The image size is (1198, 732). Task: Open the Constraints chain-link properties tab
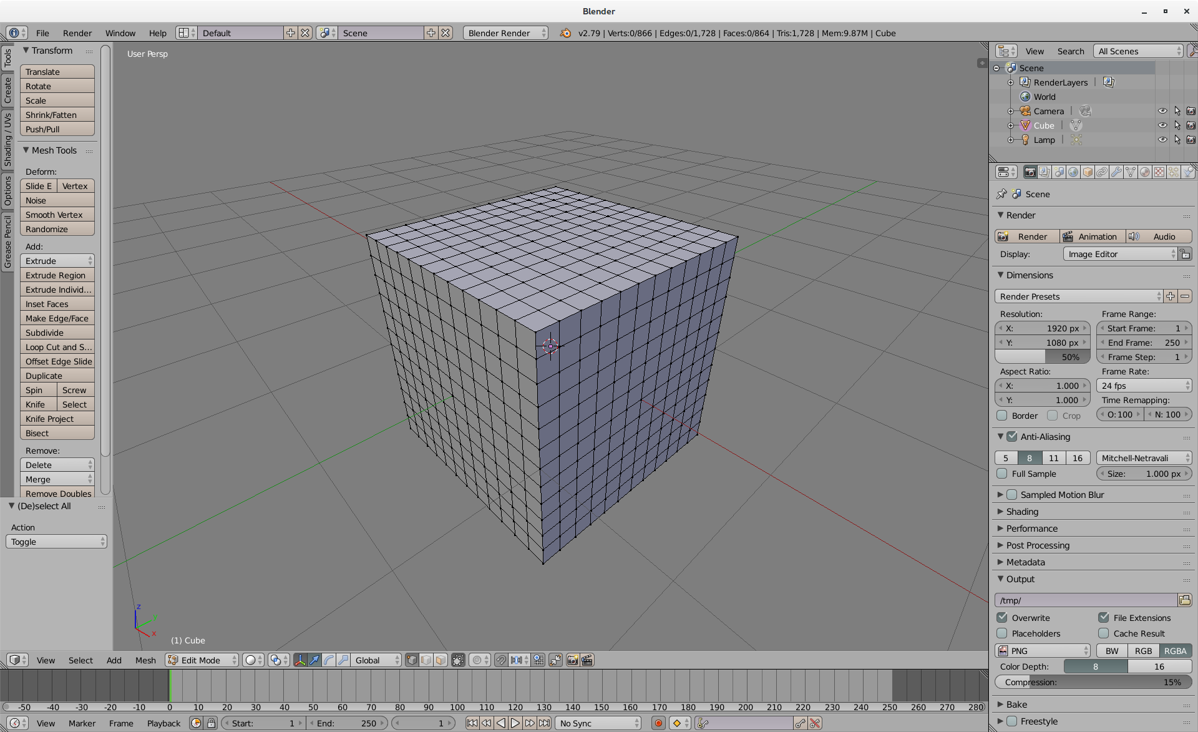click(1102, 172)
